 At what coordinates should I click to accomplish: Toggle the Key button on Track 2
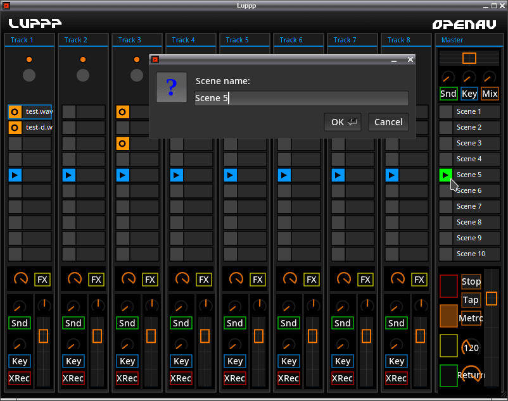73,361
